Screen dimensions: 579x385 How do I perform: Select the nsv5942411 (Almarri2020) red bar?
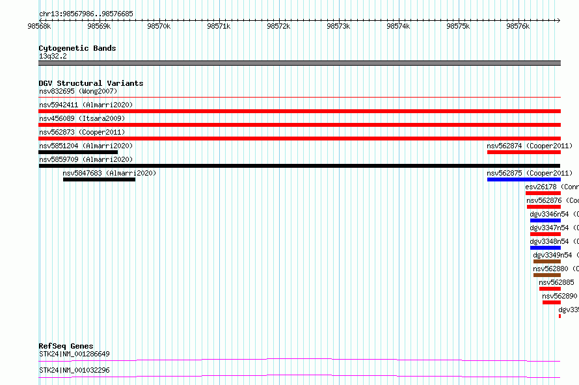pyautogui.click(x=299, y=111)
